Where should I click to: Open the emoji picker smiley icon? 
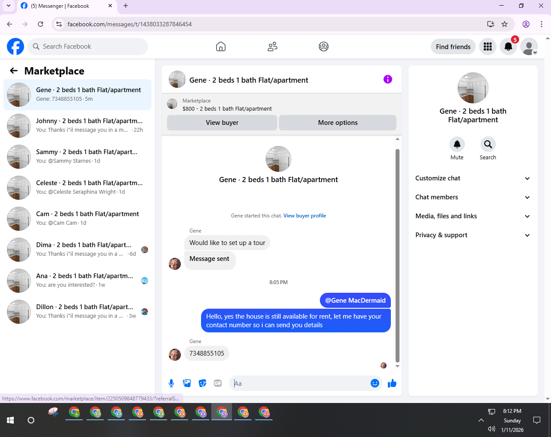(375, 383)
